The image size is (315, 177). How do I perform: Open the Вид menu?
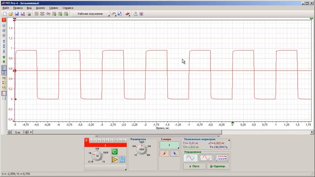point(29,8)
